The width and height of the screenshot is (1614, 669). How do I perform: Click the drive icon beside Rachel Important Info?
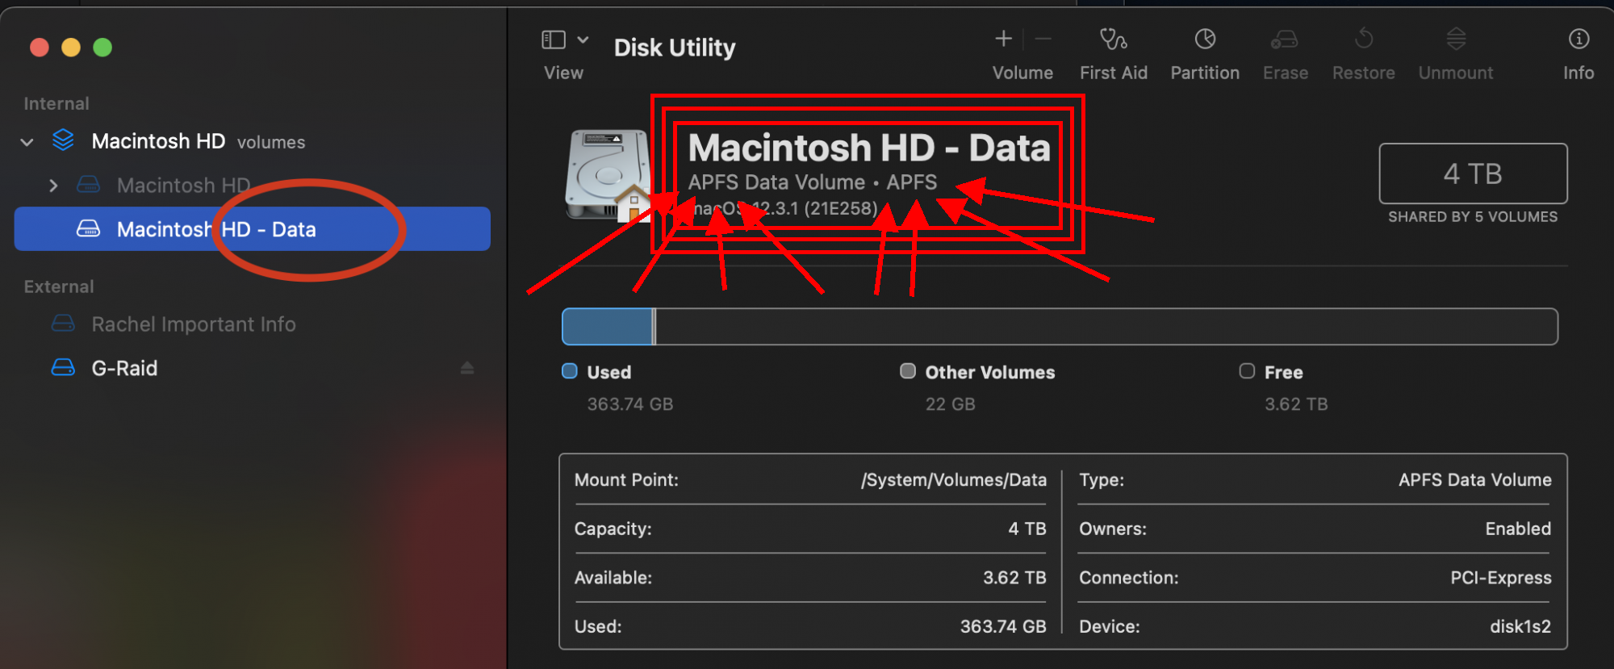tap(63, 324)
